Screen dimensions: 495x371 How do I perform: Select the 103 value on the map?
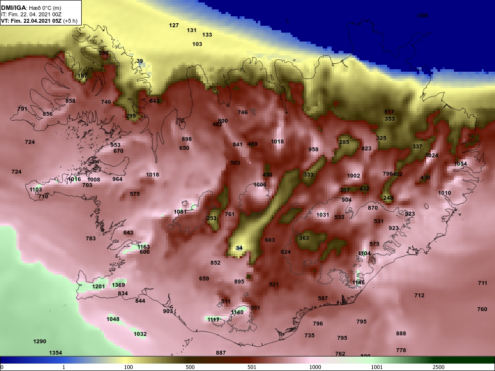[x=198, y=44]
